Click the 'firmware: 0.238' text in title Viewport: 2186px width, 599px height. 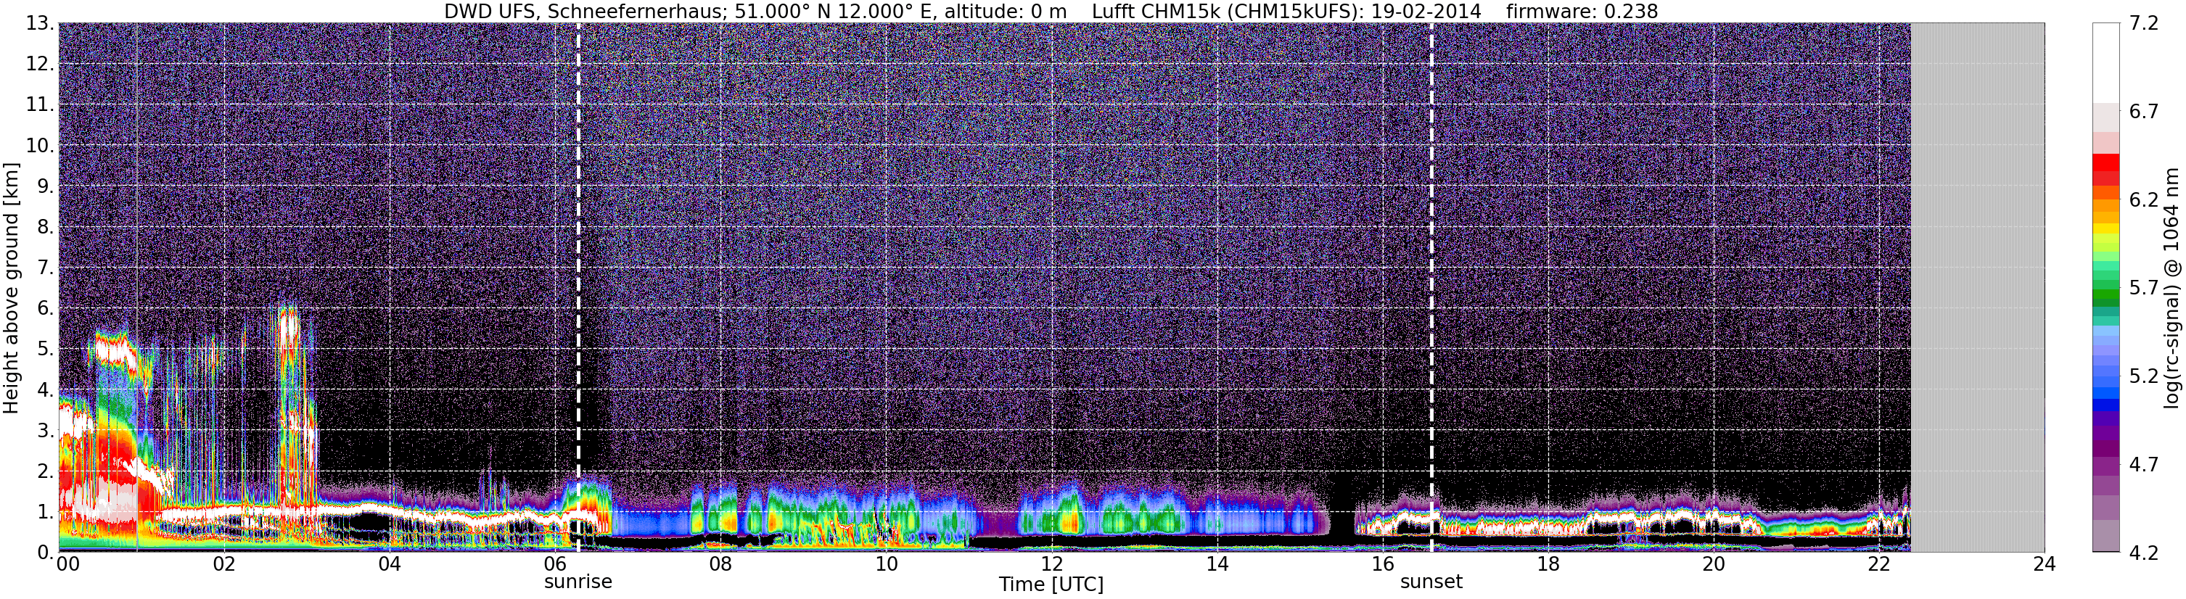(1582, 11)
